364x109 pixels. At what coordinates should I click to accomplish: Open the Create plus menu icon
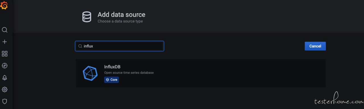point(5,42)
